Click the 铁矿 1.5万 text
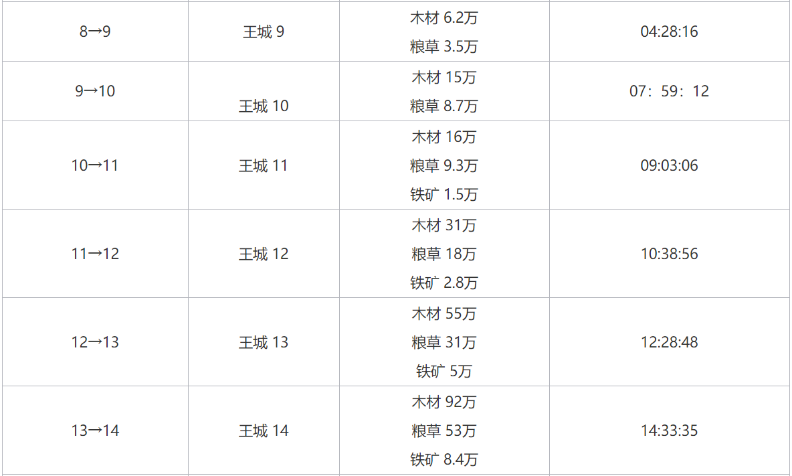The image size is (792, 476). [444, 194]
